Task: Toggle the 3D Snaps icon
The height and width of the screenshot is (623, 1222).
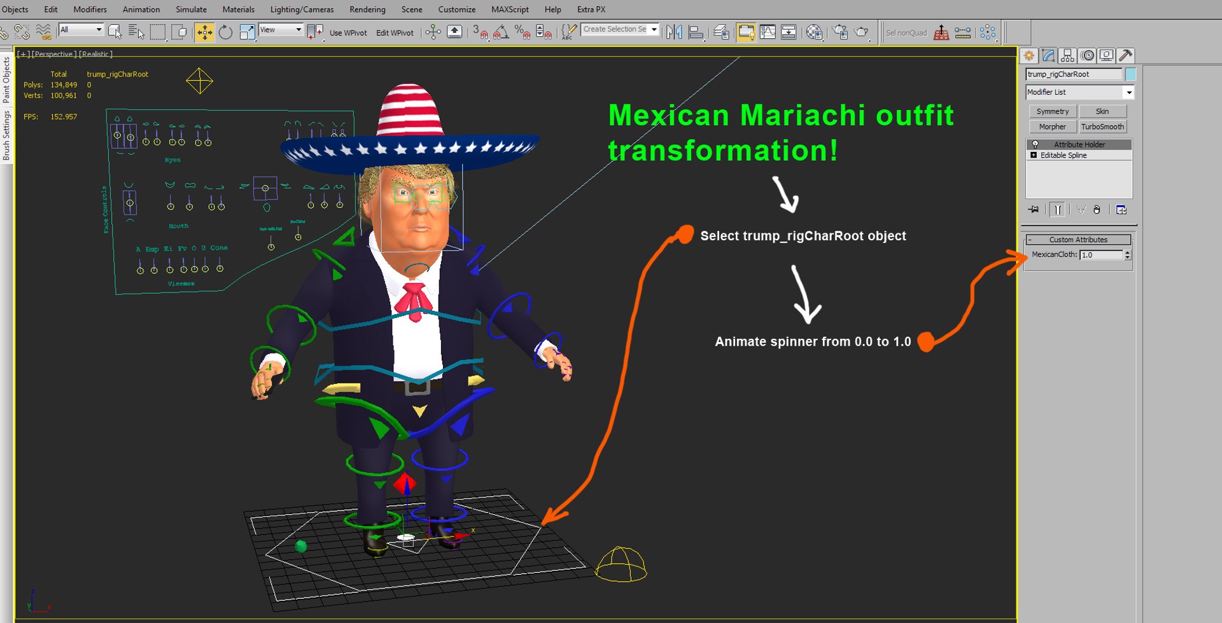Action: [480, 32]
